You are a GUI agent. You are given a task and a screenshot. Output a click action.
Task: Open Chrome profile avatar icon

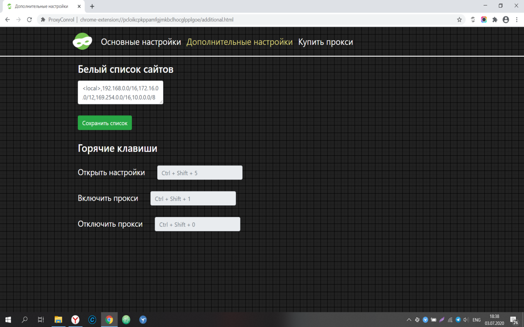506,20
